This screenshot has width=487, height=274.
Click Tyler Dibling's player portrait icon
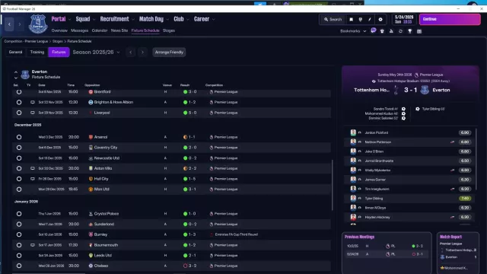[x=353, y=198]
